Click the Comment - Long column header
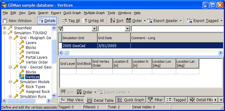 point(177,38)
